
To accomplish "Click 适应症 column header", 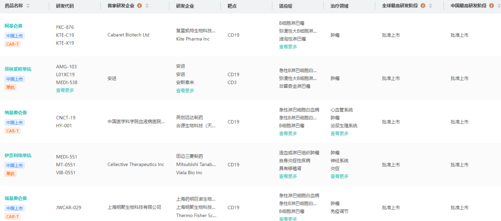I will point(286,6).
